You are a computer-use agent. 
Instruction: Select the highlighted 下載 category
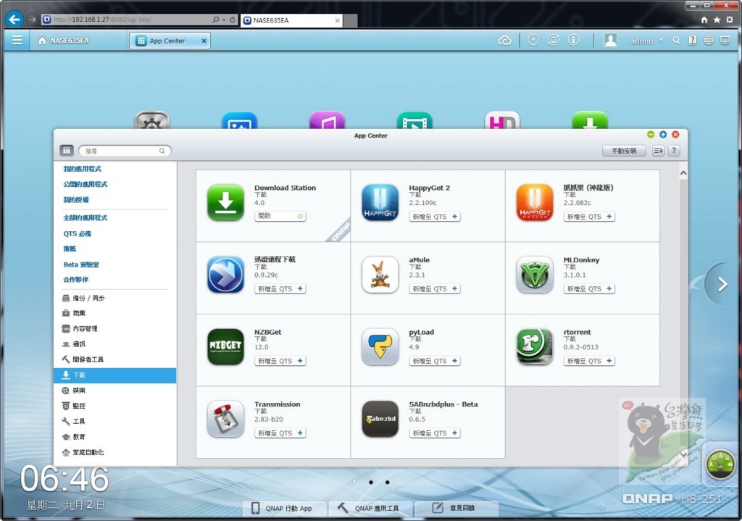pyautogui.click(x=115, y=375)
